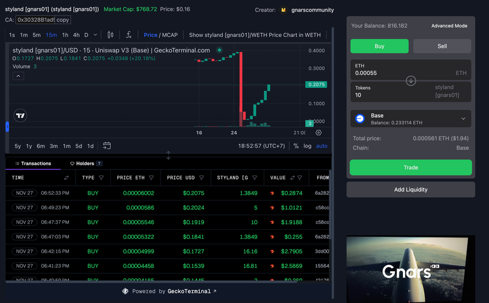489x303 pixels.
Task: Open chart settings gear icon
Action: 318,132
